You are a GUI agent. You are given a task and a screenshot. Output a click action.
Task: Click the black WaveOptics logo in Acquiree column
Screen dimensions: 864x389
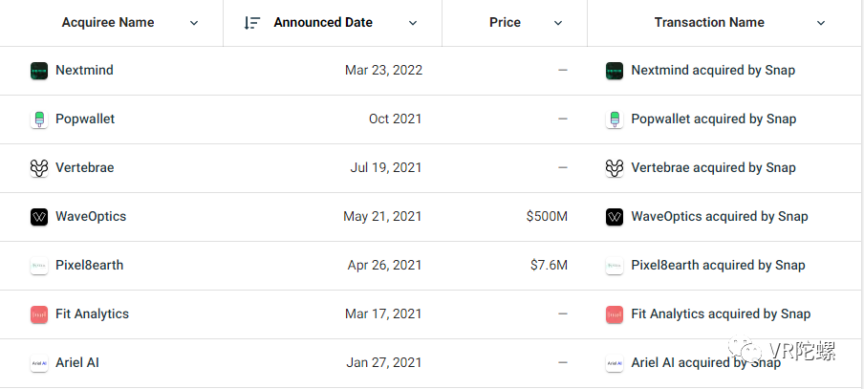point(39,217)
